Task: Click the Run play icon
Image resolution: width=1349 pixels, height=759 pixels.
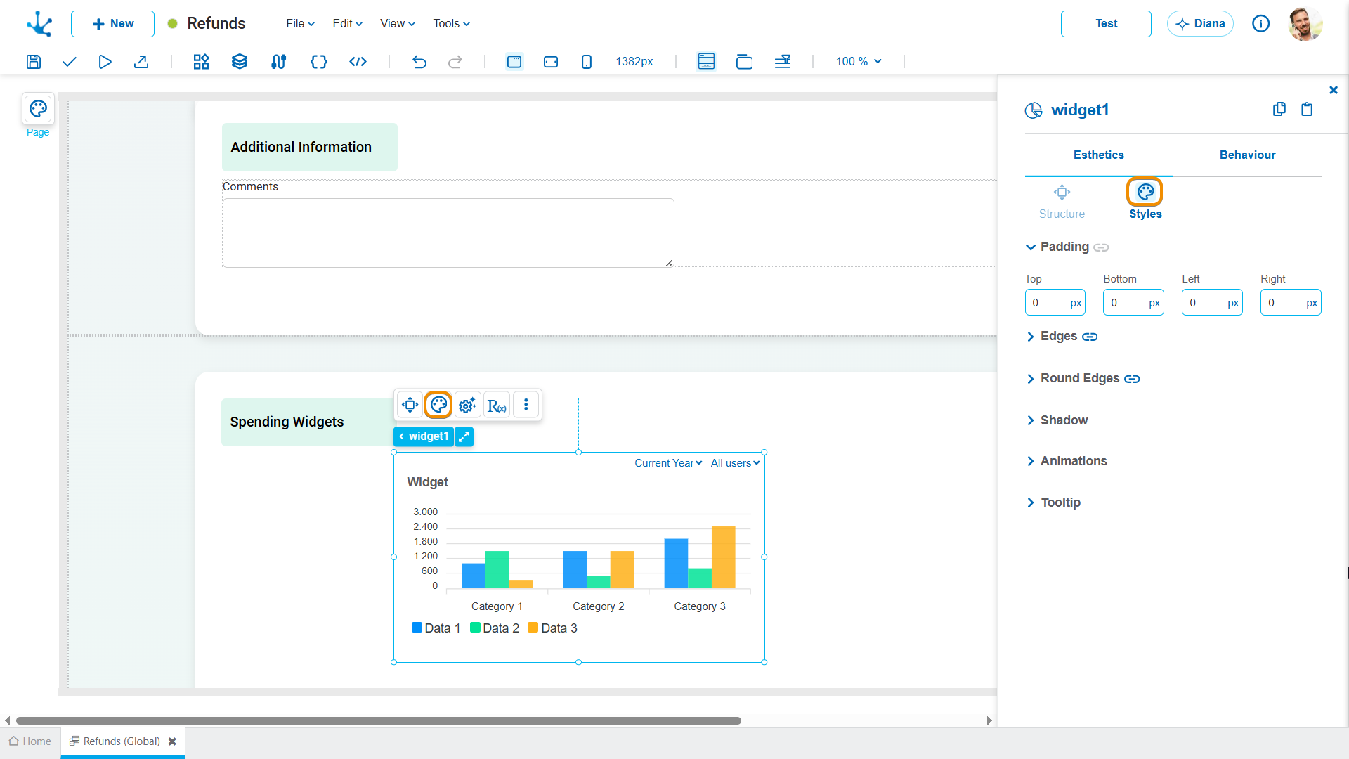Action: pos(105,62)
